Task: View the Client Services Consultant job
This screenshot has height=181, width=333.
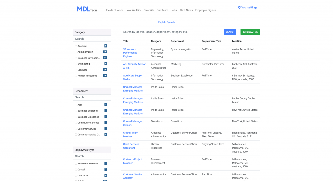Action: (x=131, y=146)
